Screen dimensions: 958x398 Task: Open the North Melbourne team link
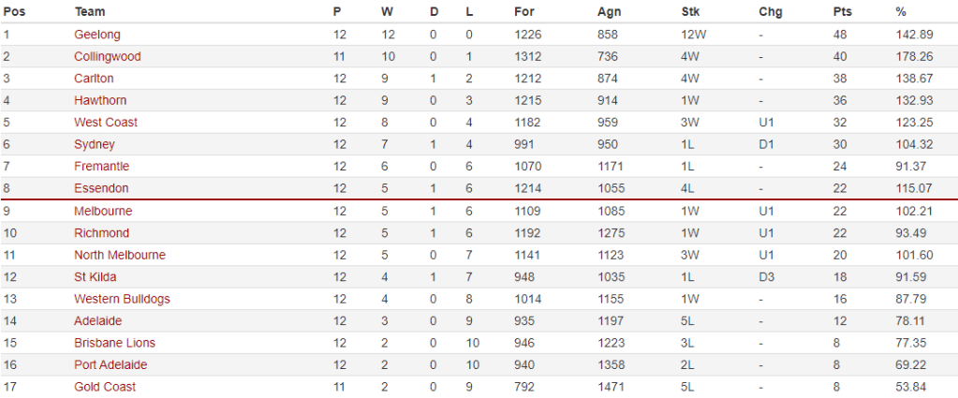click(x=120, y=255)
